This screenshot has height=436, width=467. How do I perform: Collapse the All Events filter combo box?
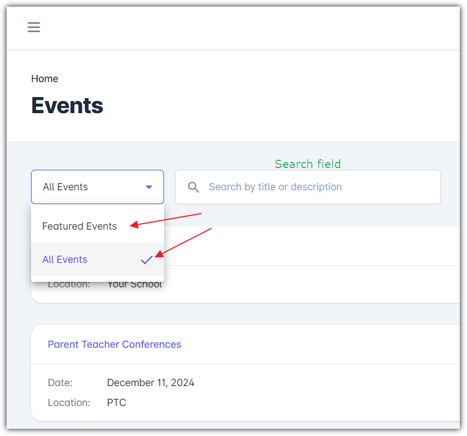coord(97,187)
